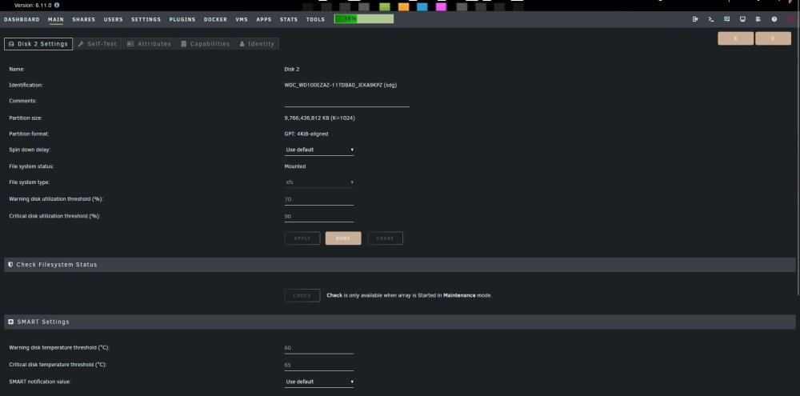The height and width of the screenshot is (396, 800).
Task: Click the Critical disk temperature threshold field
Action: (x=319, y=365)
